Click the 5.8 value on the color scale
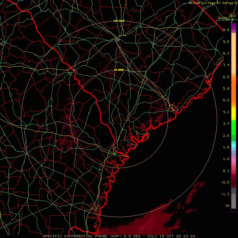 tap(226, 89)
